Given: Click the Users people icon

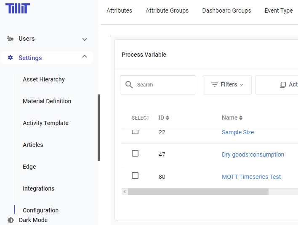Looking at the screenshot, I should 11,39.
